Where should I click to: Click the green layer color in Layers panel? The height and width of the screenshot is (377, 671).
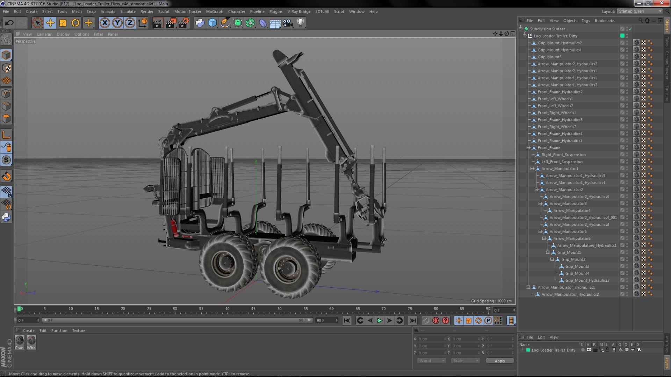coord(528,350)
